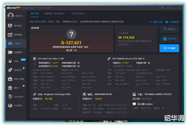Switch to the 配置预测 (原游戏跑分) tab
Image resolution: width=188 pixels, height=126 pixels.
point(55,14)
